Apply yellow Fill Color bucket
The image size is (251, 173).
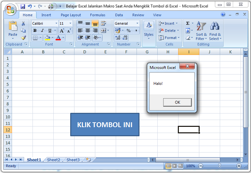coord(47,38)
